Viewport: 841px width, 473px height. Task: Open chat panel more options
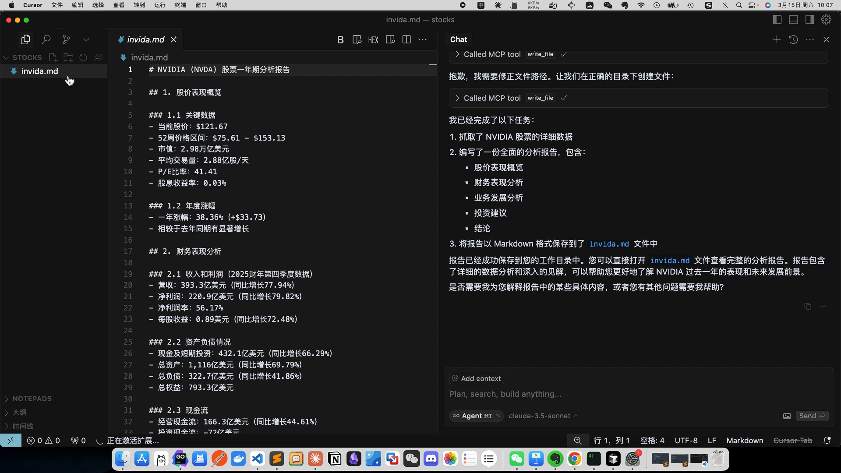810,39
